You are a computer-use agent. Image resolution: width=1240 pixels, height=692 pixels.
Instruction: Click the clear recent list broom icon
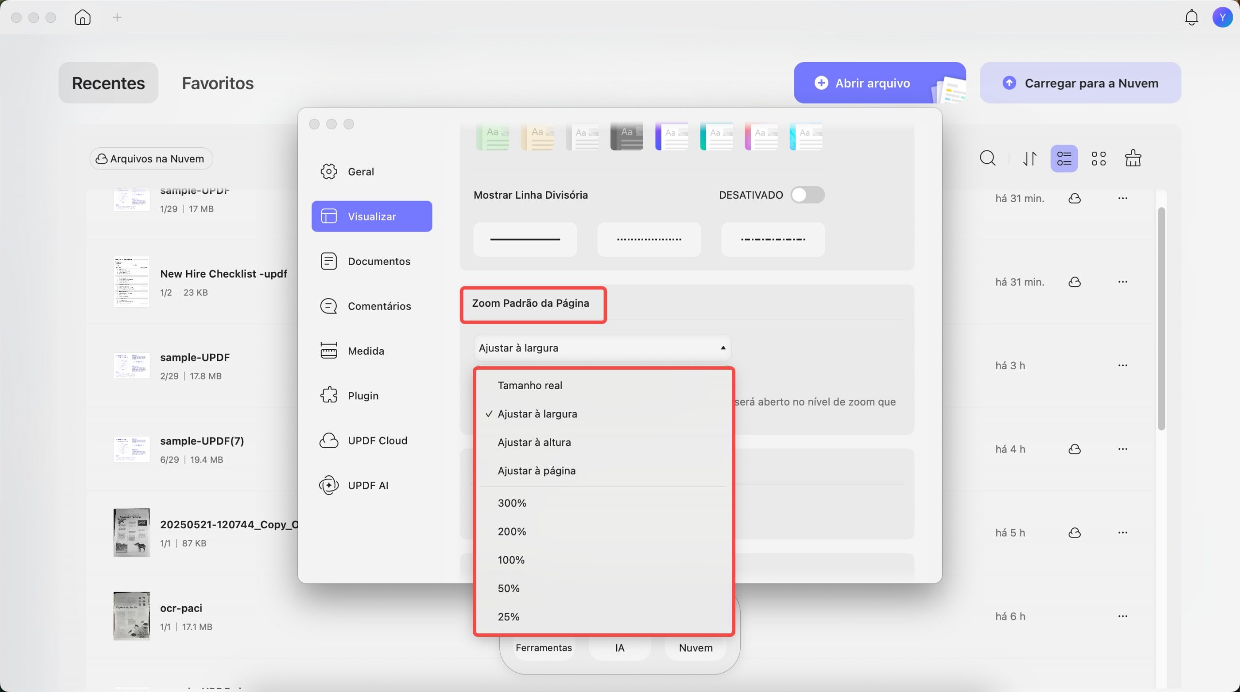coord(1132,158)
